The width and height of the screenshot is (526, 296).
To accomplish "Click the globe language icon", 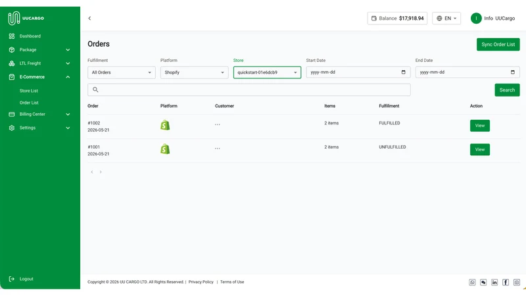I will coord(439,18).
